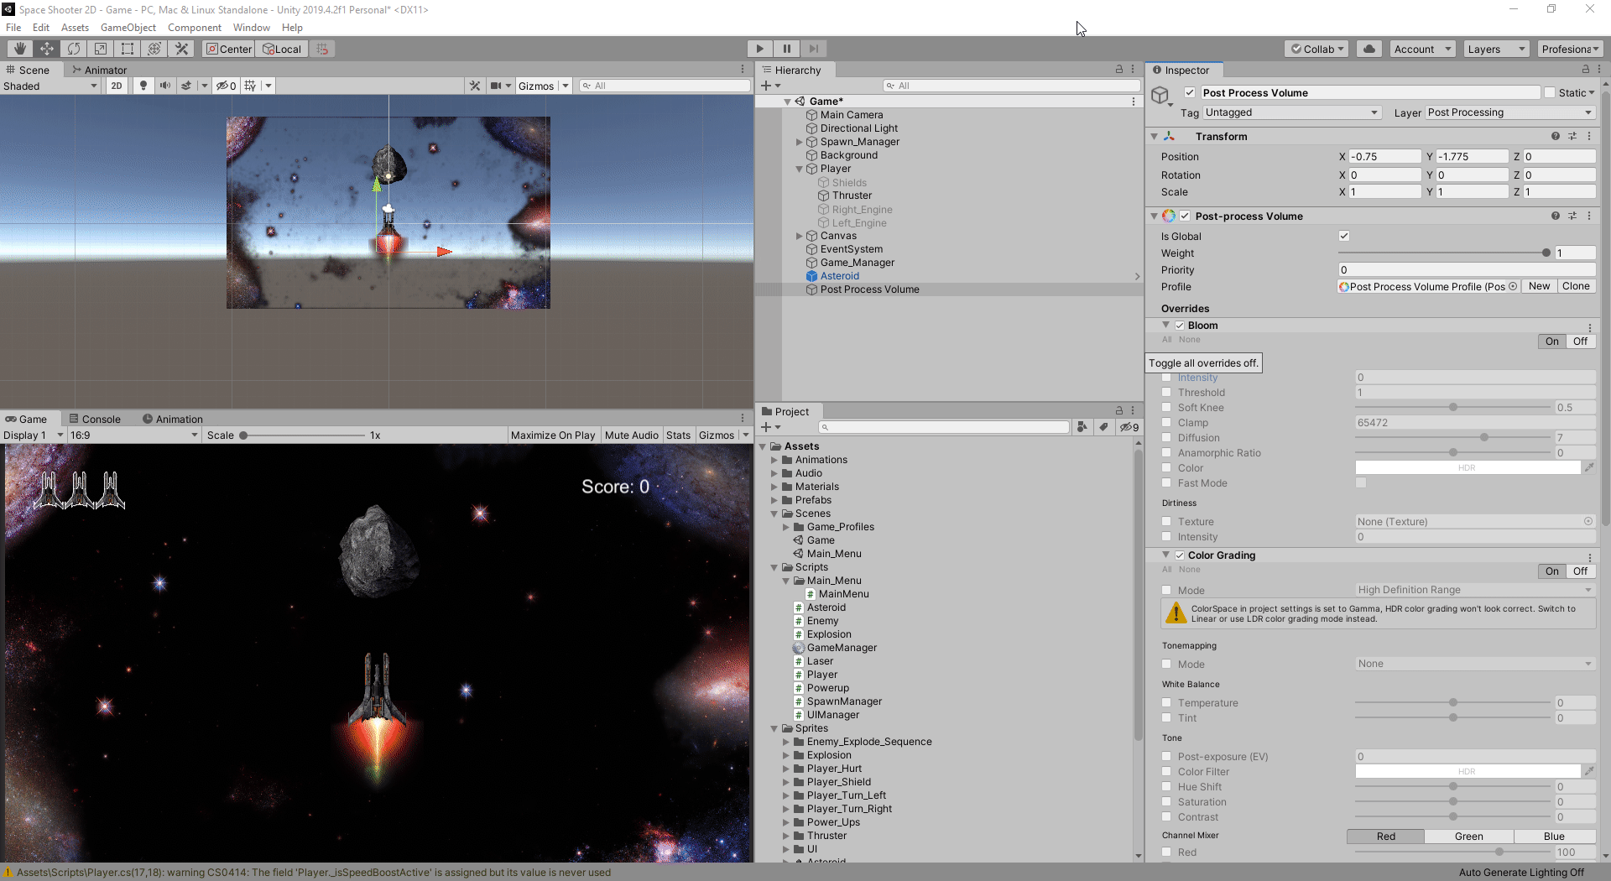Show game Stats overlay
Screen dimensions: 1611x881
678,435
